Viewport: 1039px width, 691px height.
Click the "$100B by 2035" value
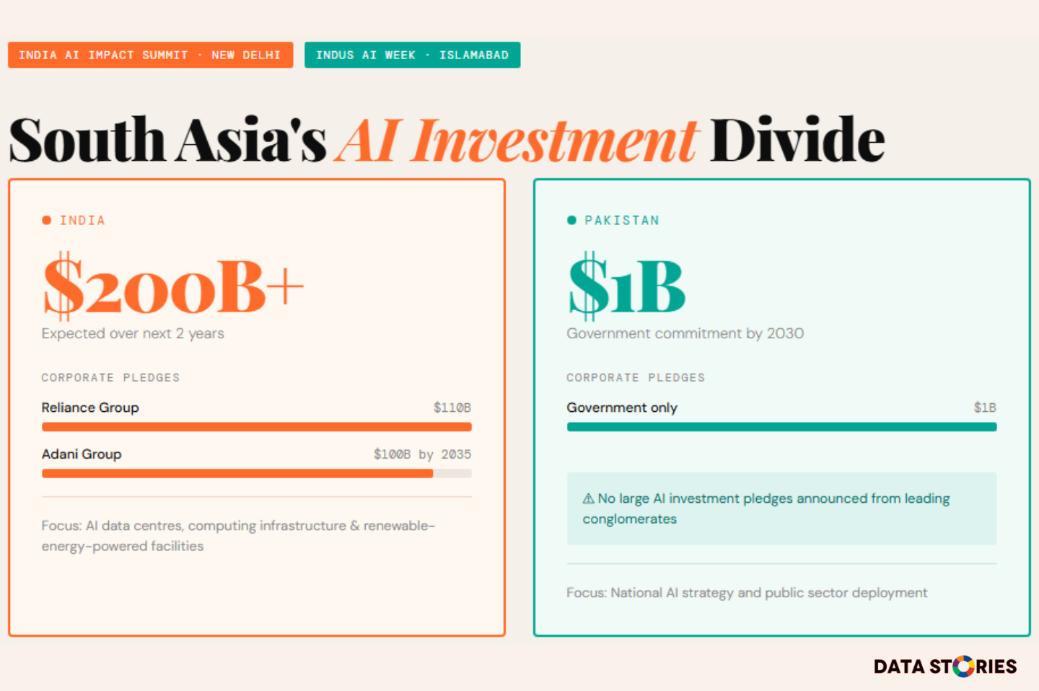tap(422, 454)
